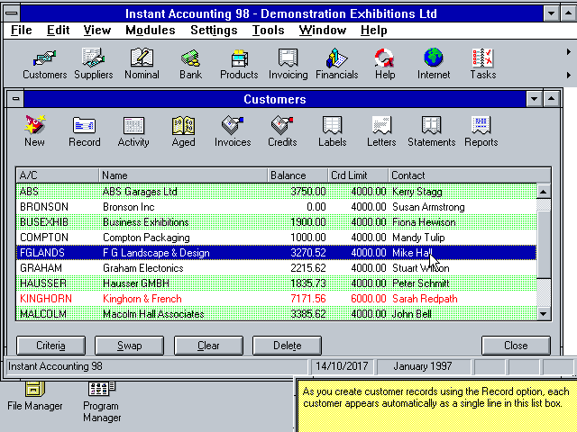The image size is (577, 432).
Task: Open customer Credits batch entry
Action: (282, 131)
